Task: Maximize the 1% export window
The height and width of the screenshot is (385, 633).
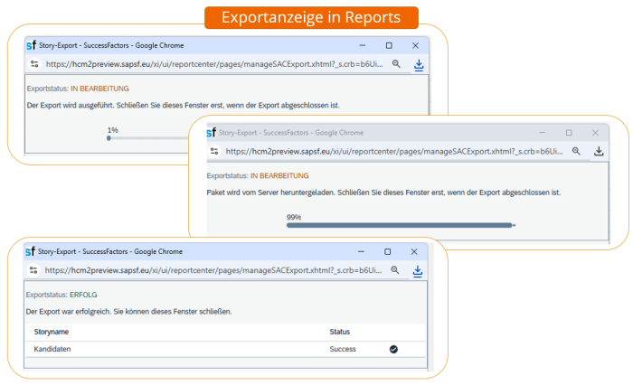Action: click(x=389, y=45)
